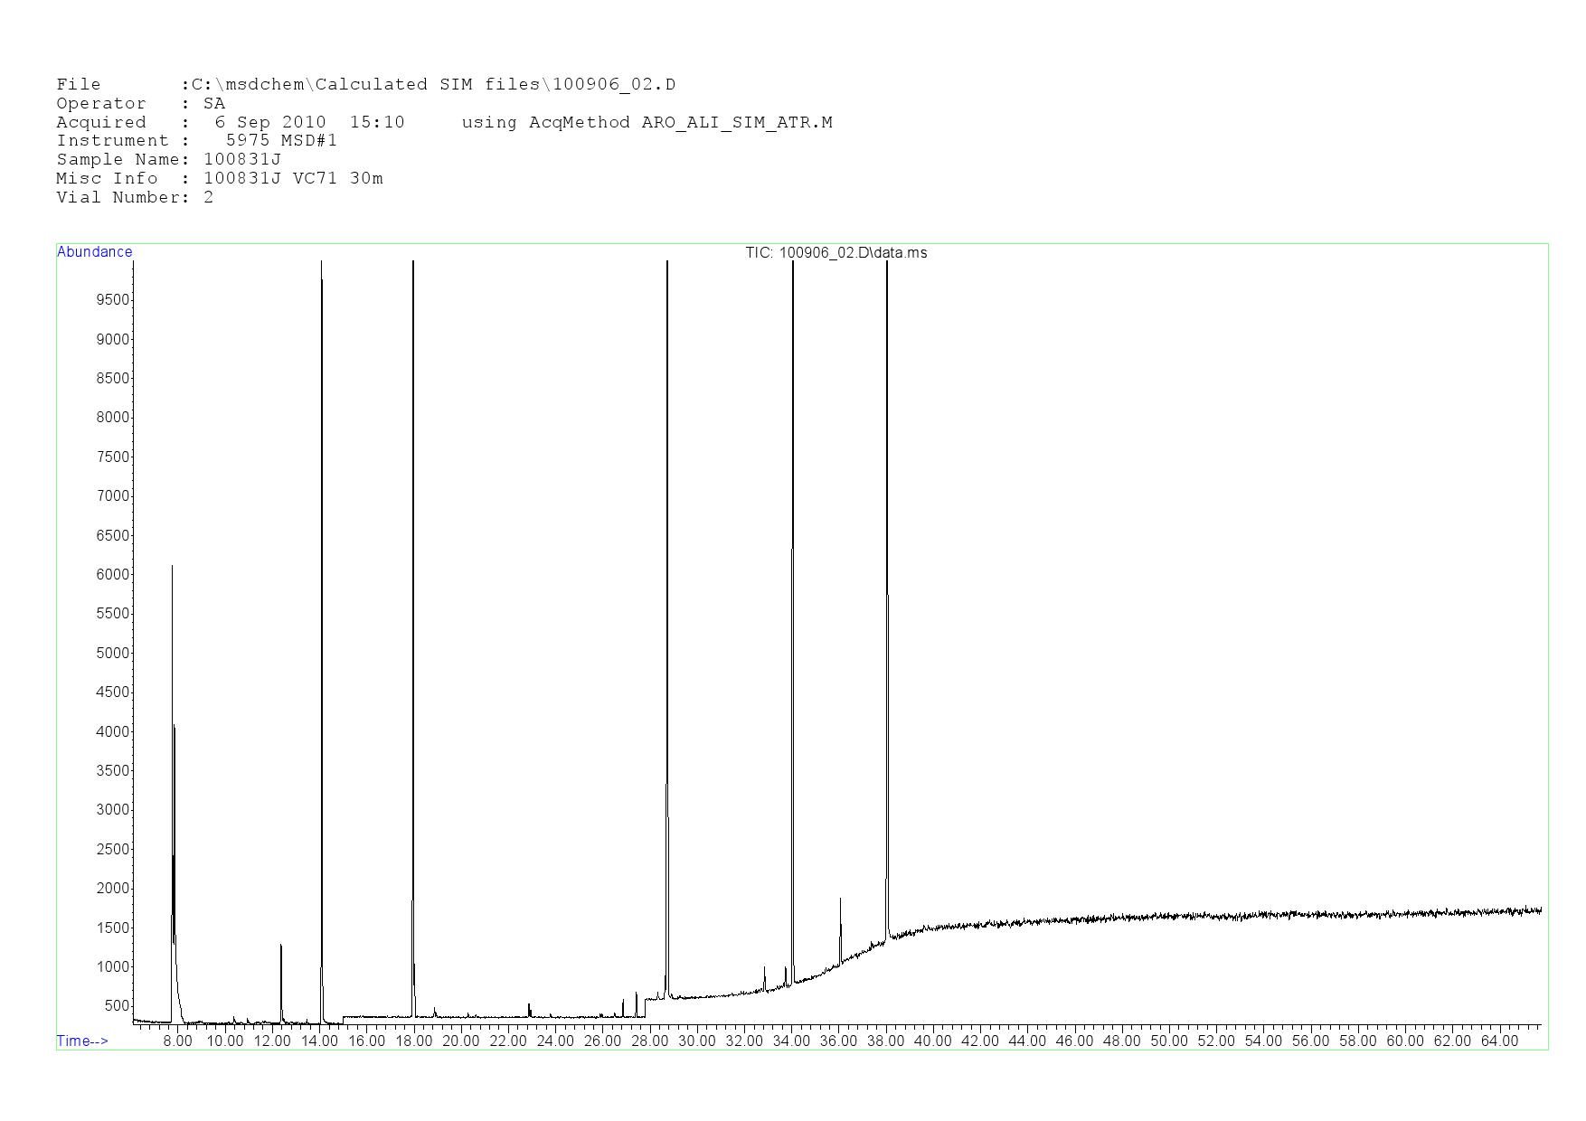
Task: Select the Instrument 5975 MSD#1 line
Action: point(196,141)
